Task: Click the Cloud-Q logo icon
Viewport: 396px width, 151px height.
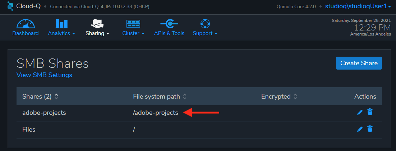Action: [x=10, y=6]
